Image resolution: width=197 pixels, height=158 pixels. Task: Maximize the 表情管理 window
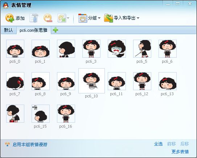178,4
